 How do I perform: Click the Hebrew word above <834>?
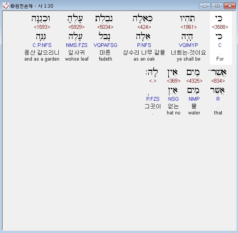pos(217,72)
